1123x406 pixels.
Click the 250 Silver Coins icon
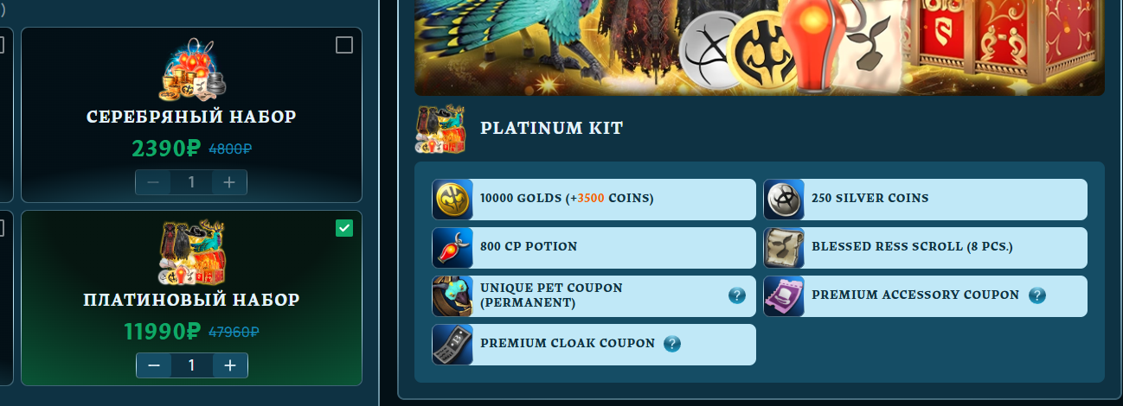click(x=784, y=200)
